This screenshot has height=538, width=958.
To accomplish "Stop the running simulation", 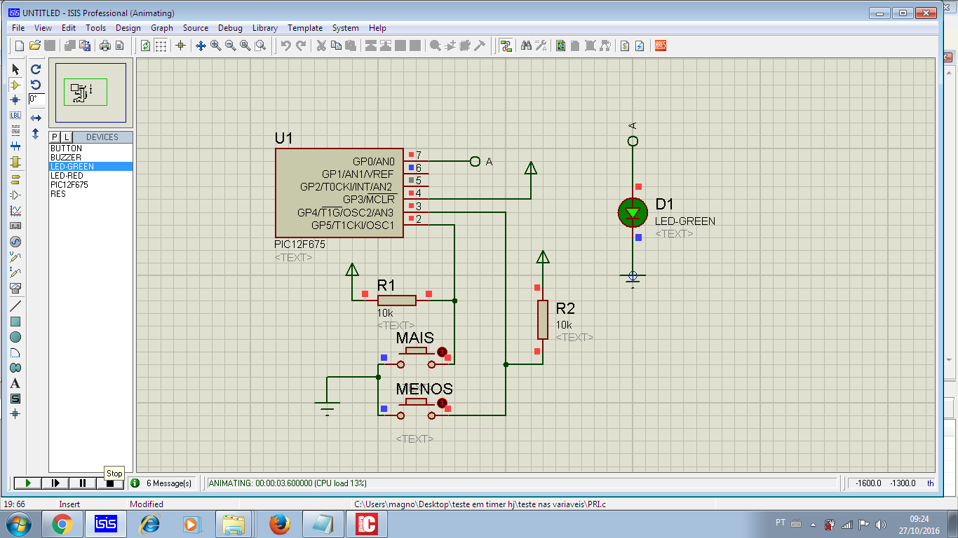I will tap(109, 483).
